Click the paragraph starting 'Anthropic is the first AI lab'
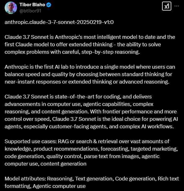Viewport: 184px width, 191px height. [x=90, y=74]
